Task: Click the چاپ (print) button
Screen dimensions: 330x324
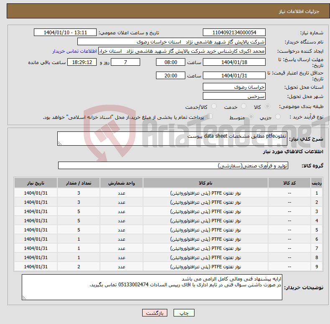Action: click(x=184, y=313)
